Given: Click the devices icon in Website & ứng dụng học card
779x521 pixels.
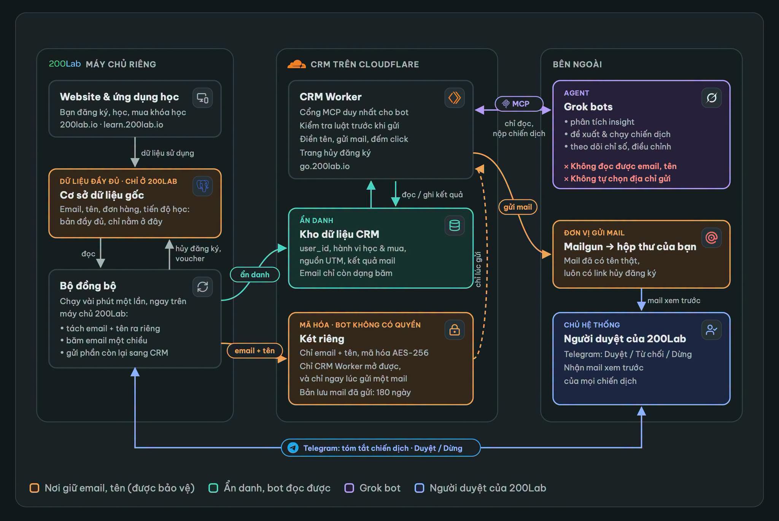Looking at the screenshot, I should point(202,98).
